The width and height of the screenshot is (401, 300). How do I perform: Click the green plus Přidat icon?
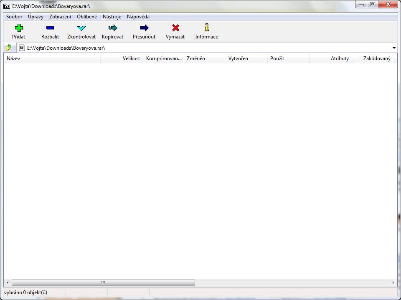point(19,28)
